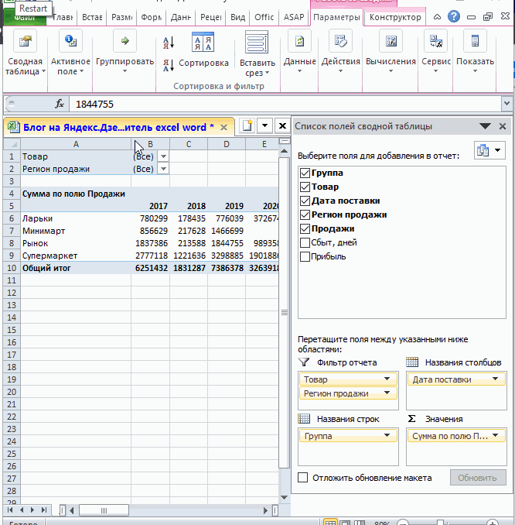Image resolution: width=515 pixels, height=525 pixels.
Task: Click the vertical scrollbar down arrow
Action: [x=285, y=497]
